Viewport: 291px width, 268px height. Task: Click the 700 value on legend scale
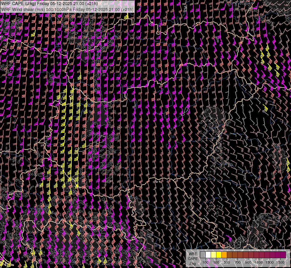tap(237, 262)
